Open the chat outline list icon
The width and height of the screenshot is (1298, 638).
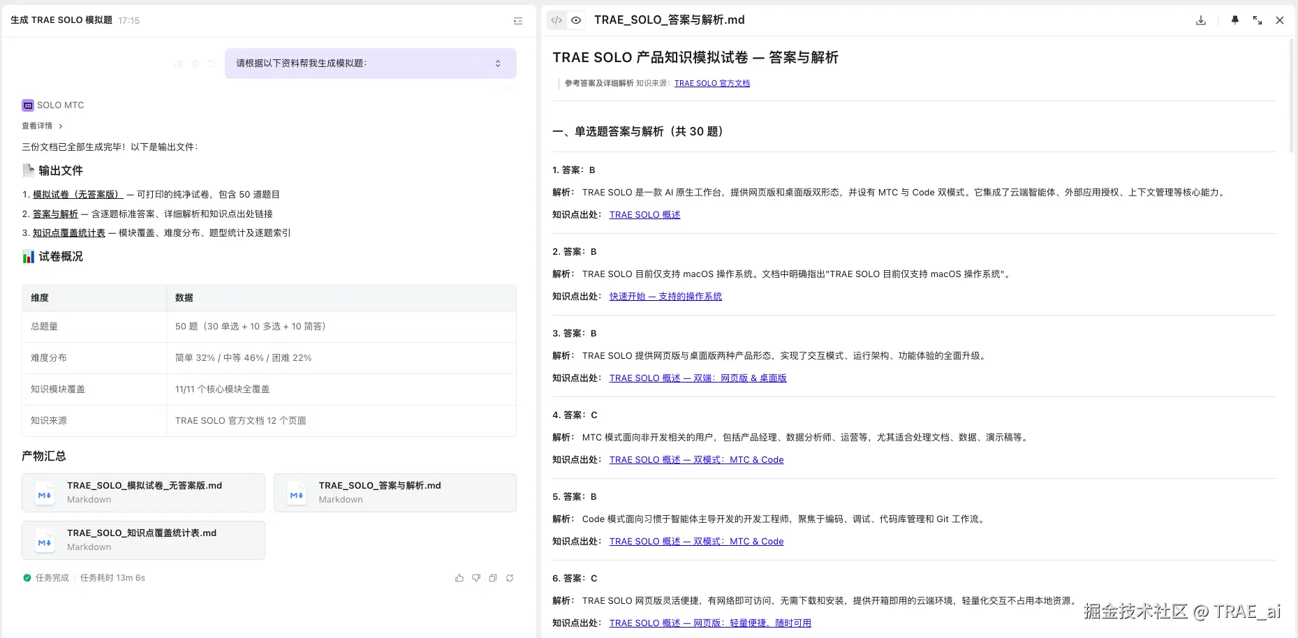tap(518, 21)
